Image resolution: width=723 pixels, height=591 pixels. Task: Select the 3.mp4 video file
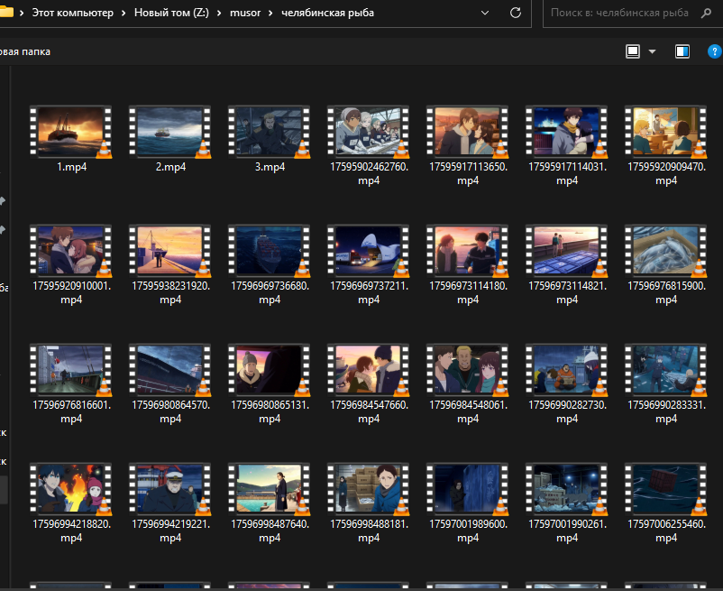coord(269,132)
